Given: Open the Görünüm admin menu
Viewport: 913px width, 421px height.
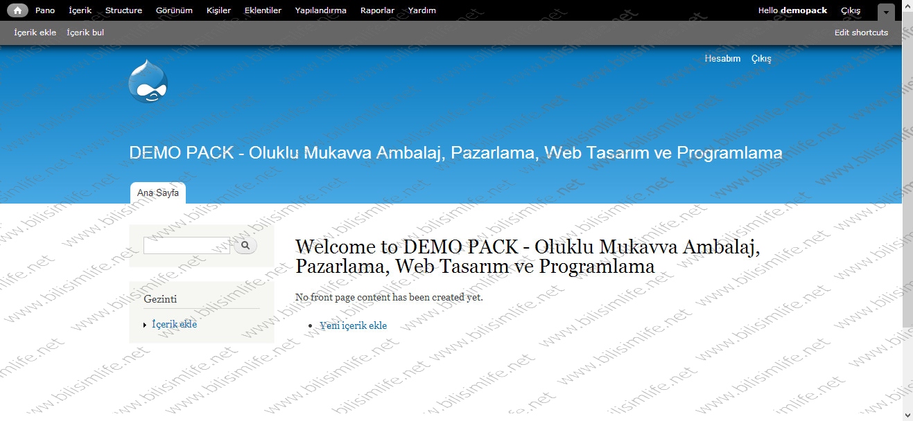Looking at the screenshot, I should coord(174,10).
